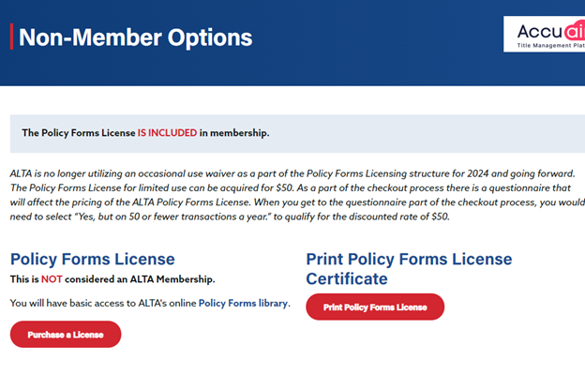The width and height of the screenshot is (585, 374).
Task: Open the AccuAI advertisement banner
Action: point(545,34)
